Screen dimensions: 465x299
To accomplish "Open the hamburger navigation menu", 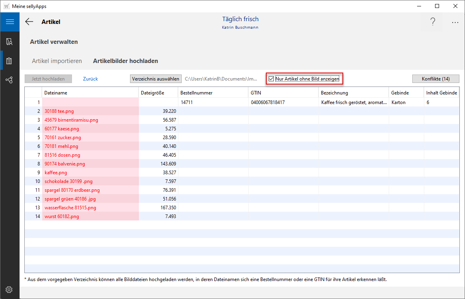I will tap(10, 22).
